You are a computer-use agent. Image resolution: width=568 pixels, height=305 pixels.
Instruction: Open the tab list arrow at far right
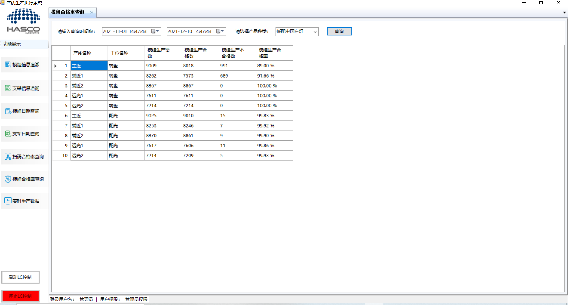564,12
